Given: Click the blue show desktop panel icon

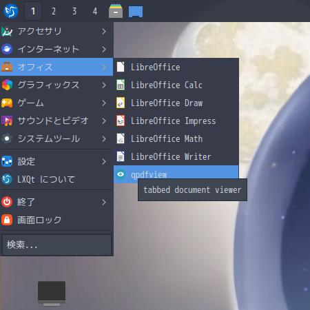Looking at the screenshot, I should click(136, 12).
